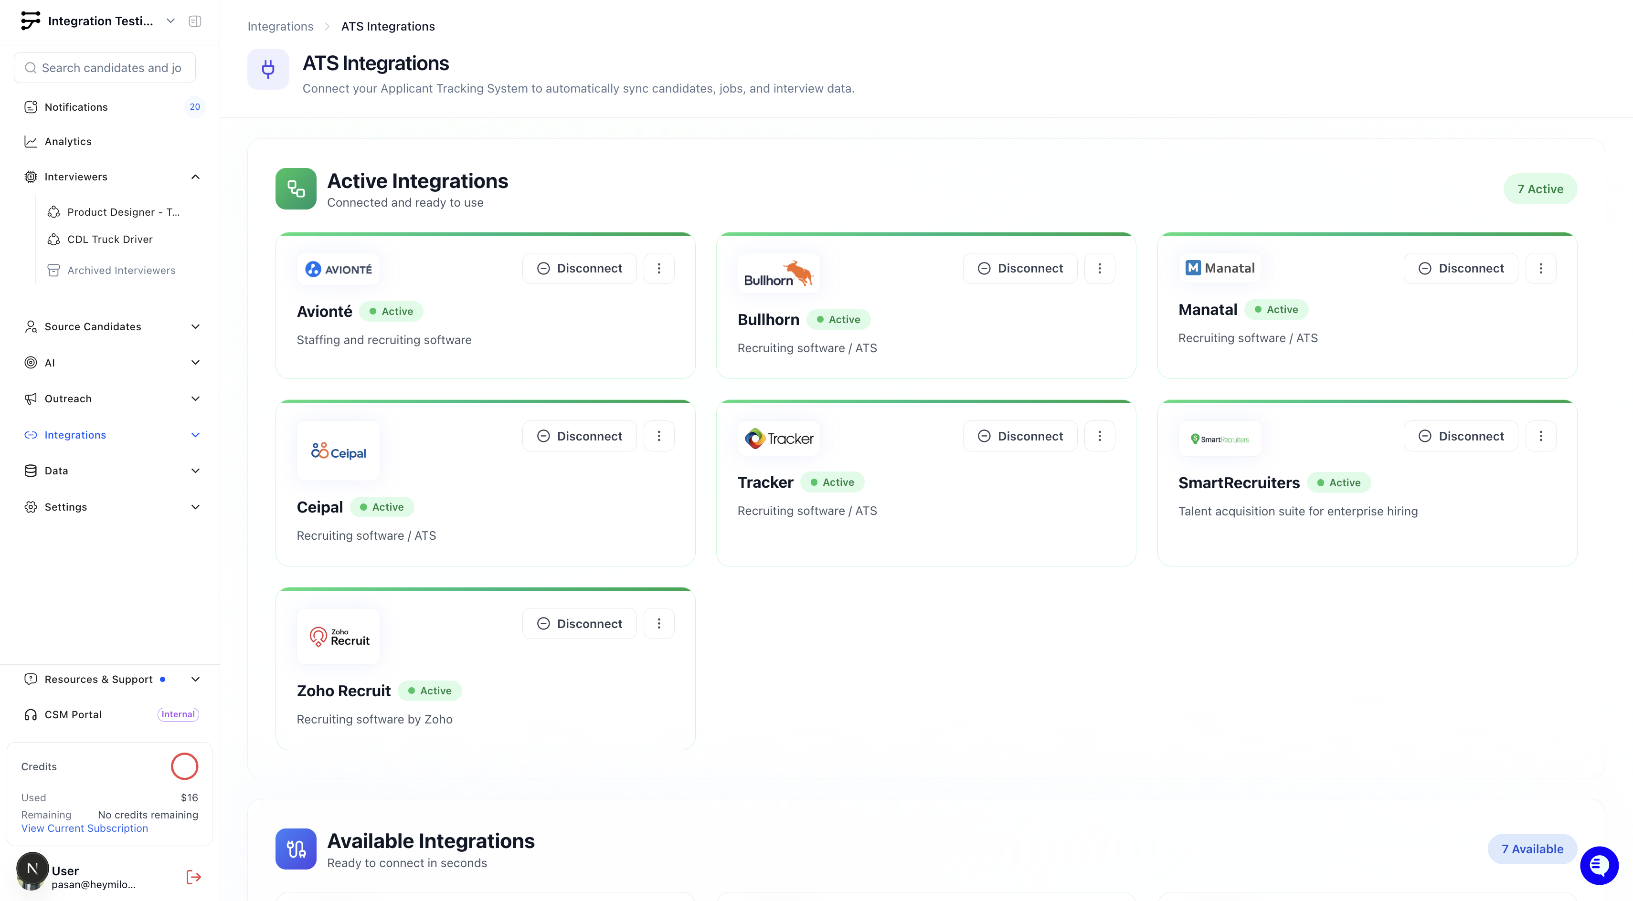Click the candidate search field
Screen dimensions: 1633x901
click(x=111, y=68)
